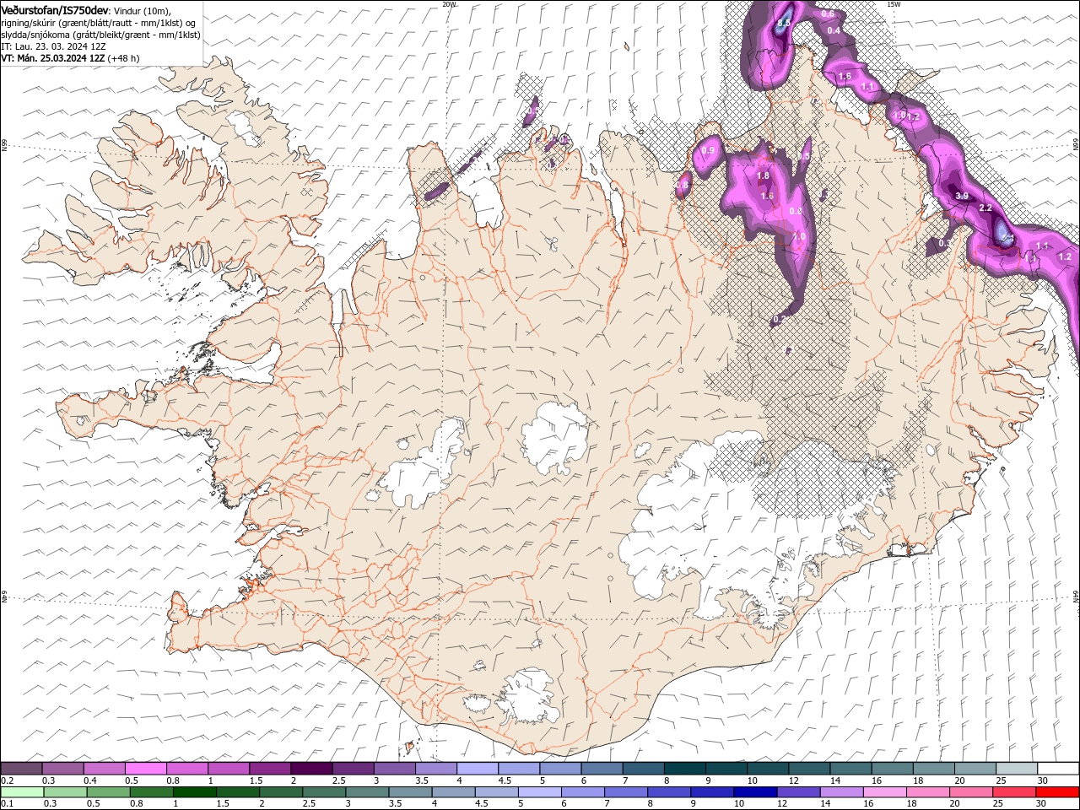The height and width of the screenshot is (810, 1080).
Task: Pick the bright pink swatch between 0.5 and 0.8, top row
Action: click(x=145, y=769)
